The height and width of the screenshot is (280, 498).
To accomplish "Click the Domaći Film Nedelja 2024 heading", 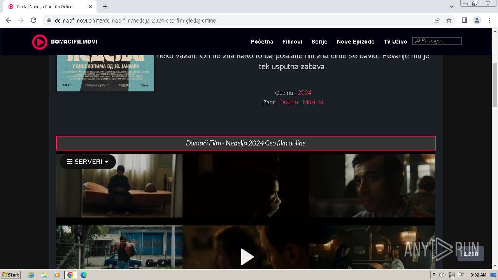I will point(245,143).
